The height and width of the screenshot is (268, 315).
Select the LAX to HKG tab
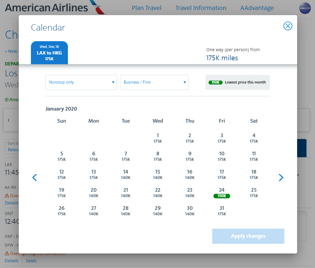tap(49, 53)
